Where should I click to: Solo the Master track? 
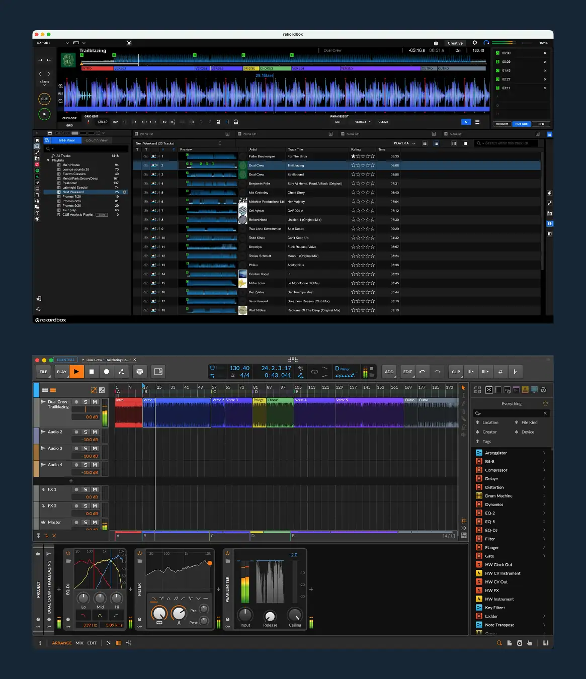[86, 522]
